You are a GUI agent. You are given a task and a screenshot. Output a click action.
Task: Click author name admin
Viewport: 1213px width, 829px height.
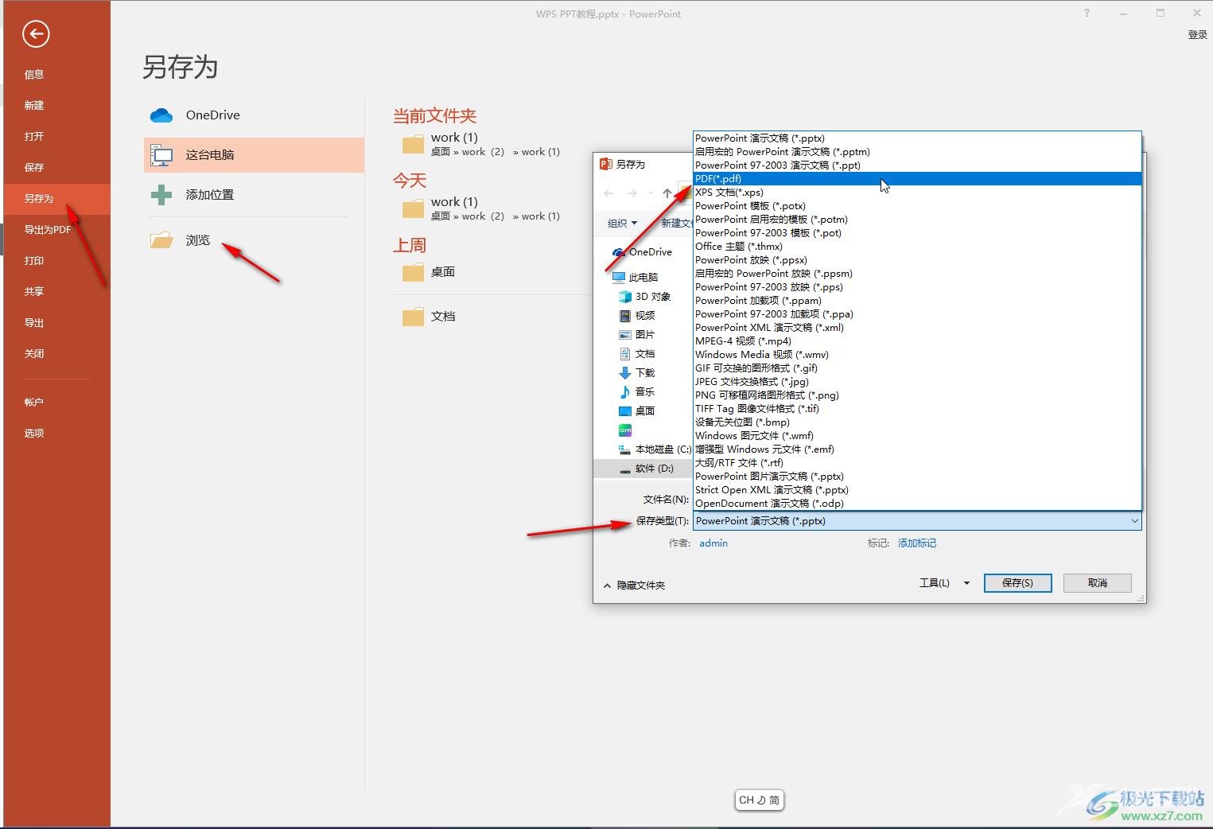point(713,543)
